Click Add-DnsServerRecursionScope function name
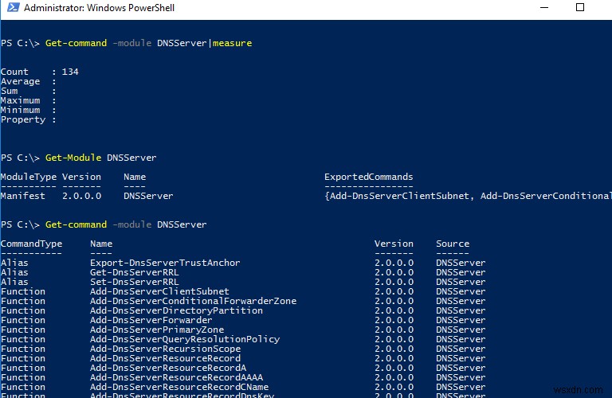Image resolution: width=612 pixels, height=398 pixels. tap(166, 349)
